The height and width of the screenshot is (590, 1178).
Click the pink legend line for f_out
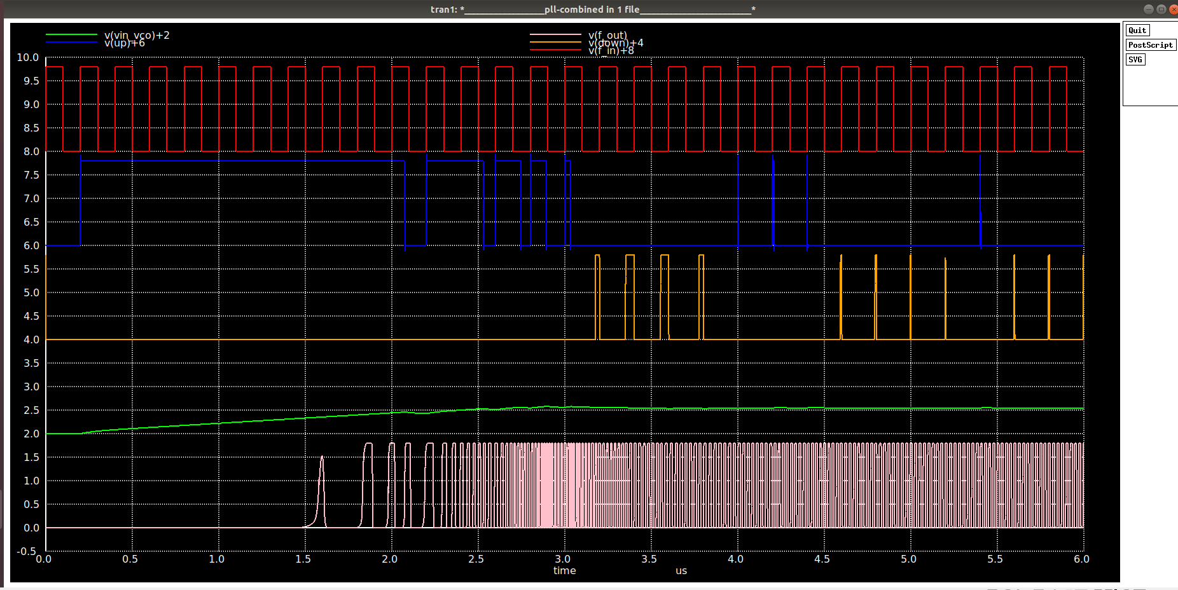[555, 34]
